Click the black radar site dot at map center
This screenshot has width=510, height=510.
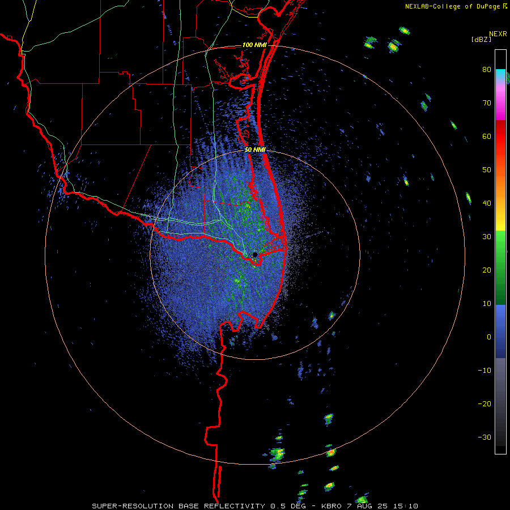pos(255,254)
